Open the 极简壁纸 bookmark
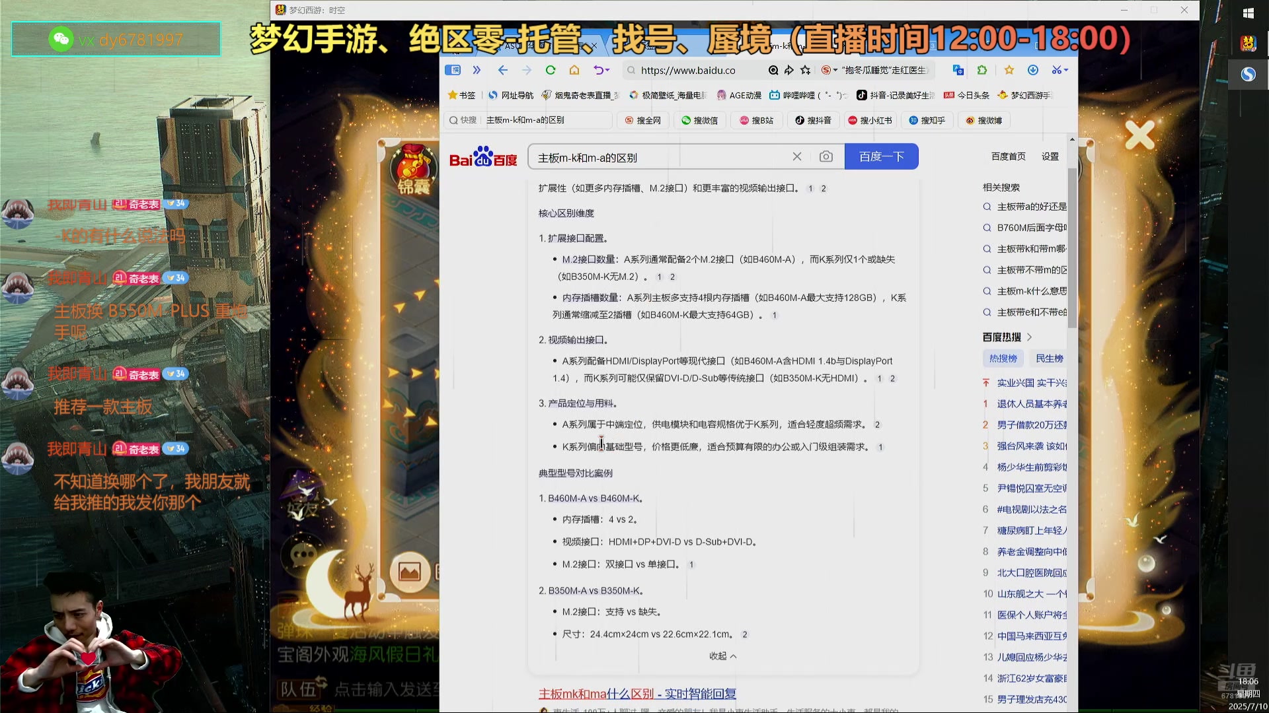Viewport: 1269px width, 713px height. (668, 95)
